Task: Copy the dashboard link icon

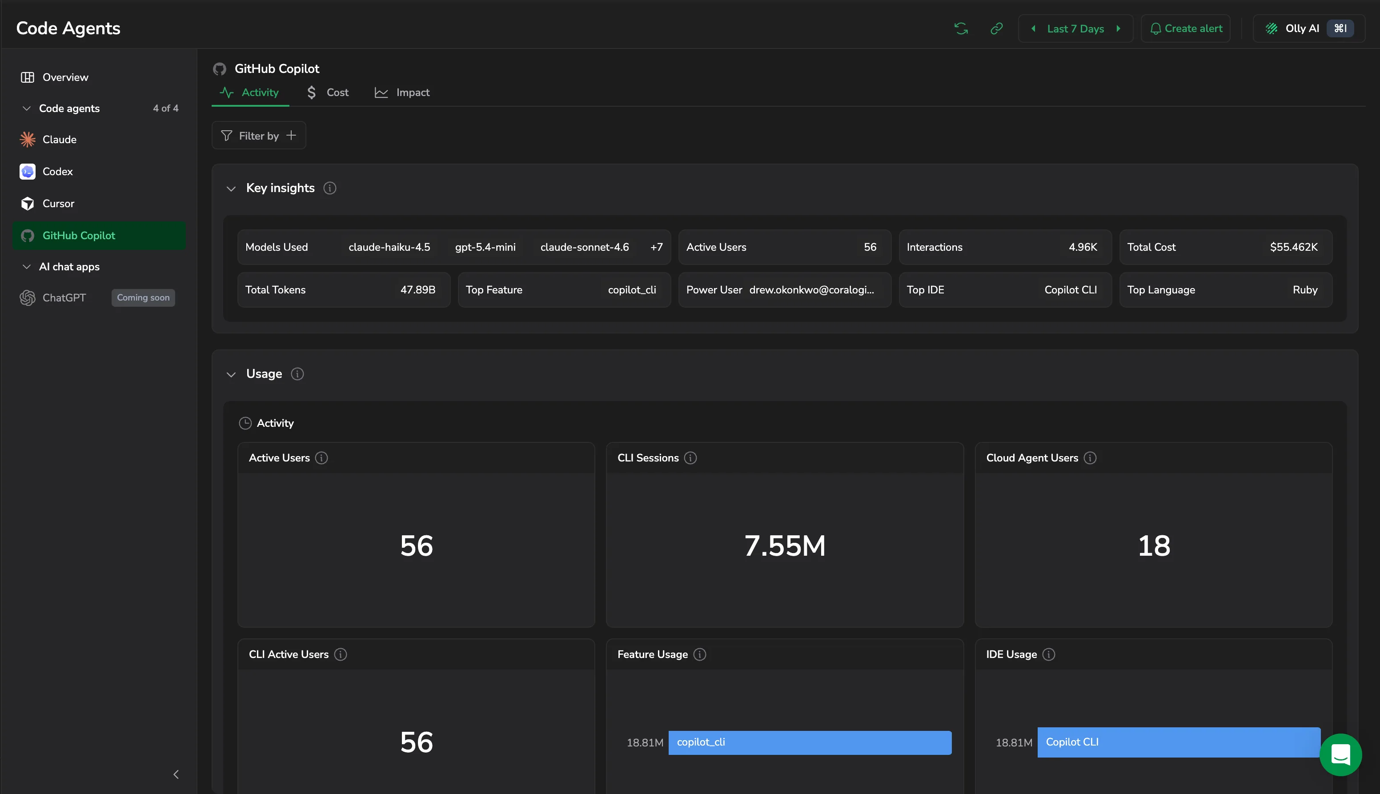Action: coord(997,29)
